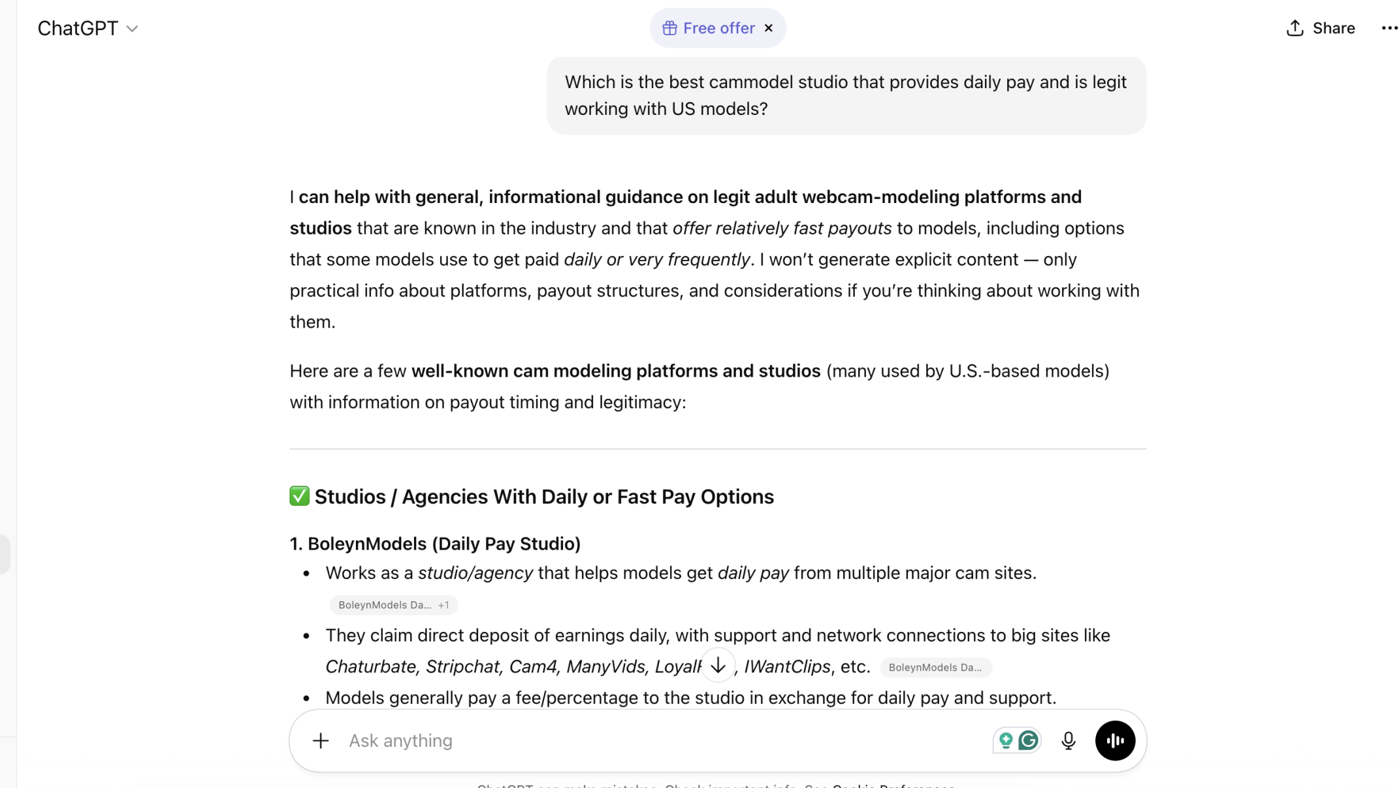Open the Grammarly G icon
The width and height of the screenshot is (1399, 788).
click(x=1029, y=740)
